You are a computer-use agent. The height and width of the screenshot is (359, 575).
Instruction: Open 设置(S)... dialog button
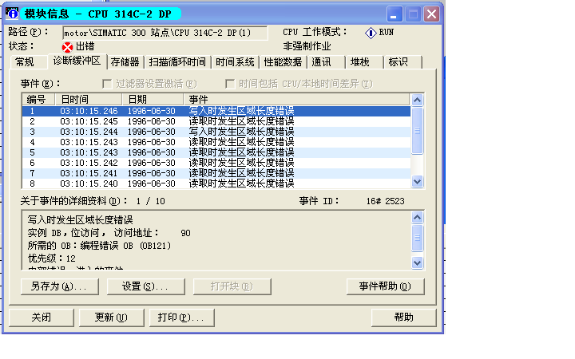(145, 286)
